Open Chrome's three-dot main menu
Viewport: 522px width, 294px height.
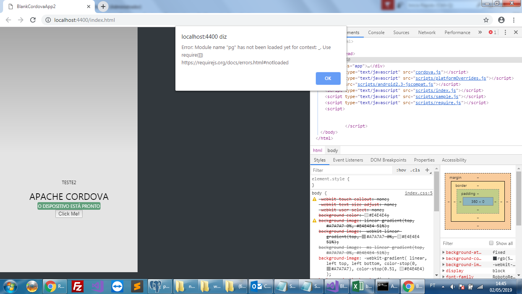pyautogui.click(x=513, y=20)
